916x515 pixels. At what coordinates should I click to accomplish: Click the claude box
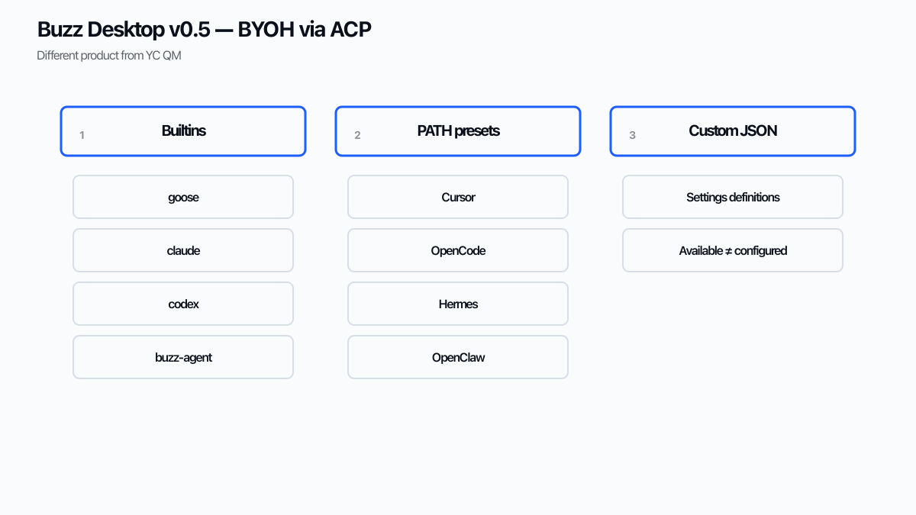click(183, 250)
